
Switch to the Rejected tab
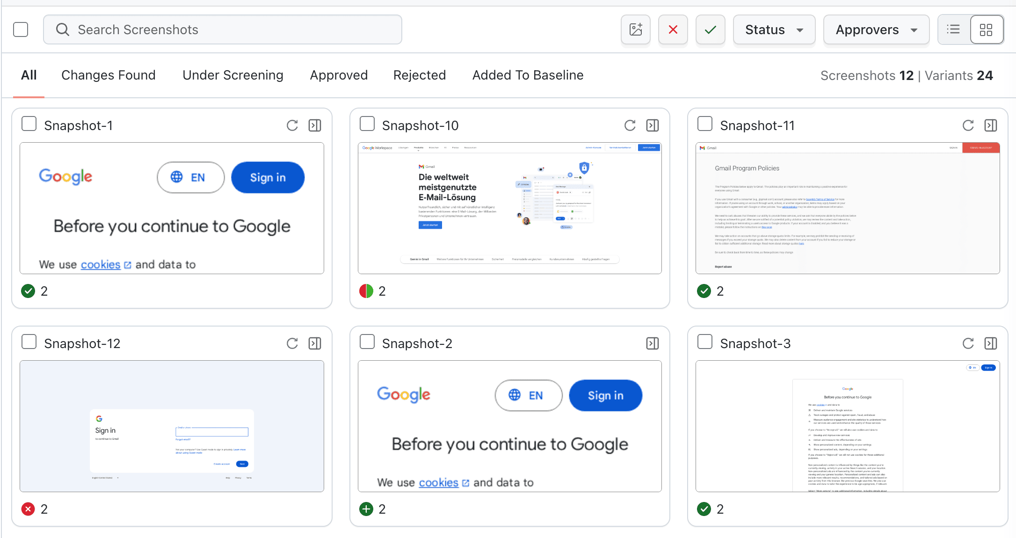[x=419, y=75]
